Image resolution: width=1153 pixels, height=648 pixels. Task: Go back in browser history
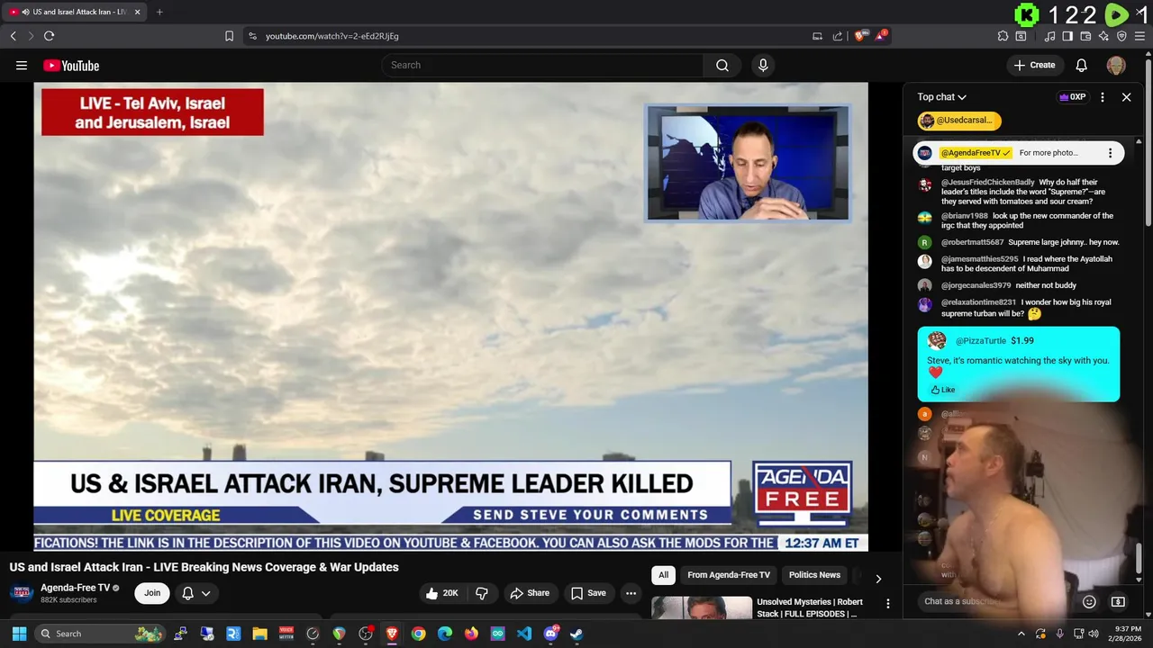tap(13, 36)
